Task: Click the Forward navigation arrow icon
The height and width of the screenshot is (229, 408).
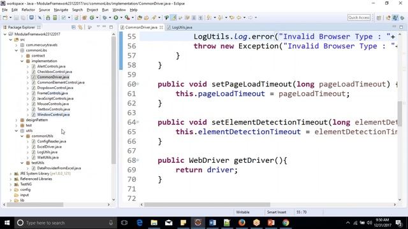Action: pos(250,18)
